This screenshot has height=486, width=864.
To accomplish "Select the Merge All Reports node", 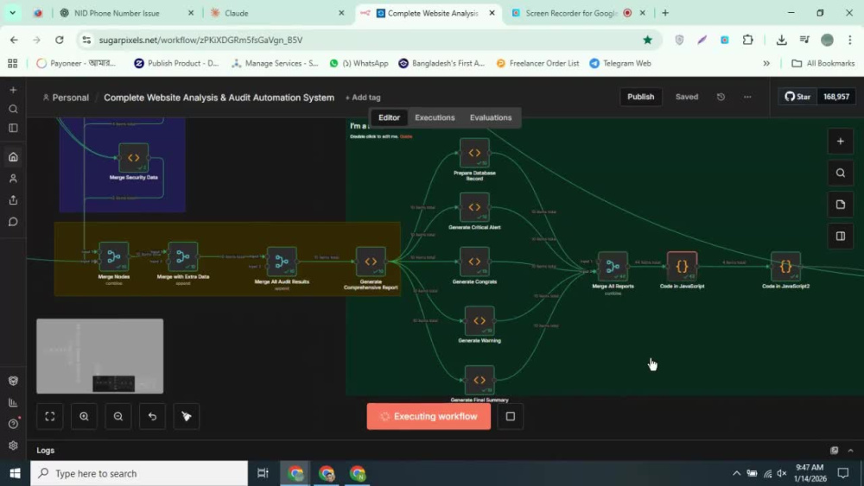I will click(x=613, y=267).
